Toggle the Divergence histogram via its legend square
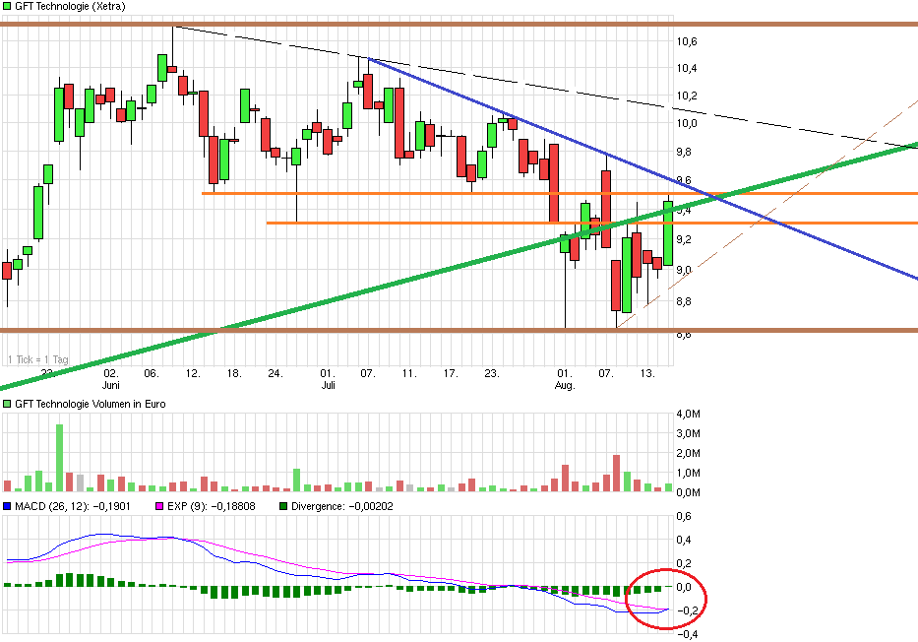This screenshot has height=642, width=918. [x=285, y=506]
